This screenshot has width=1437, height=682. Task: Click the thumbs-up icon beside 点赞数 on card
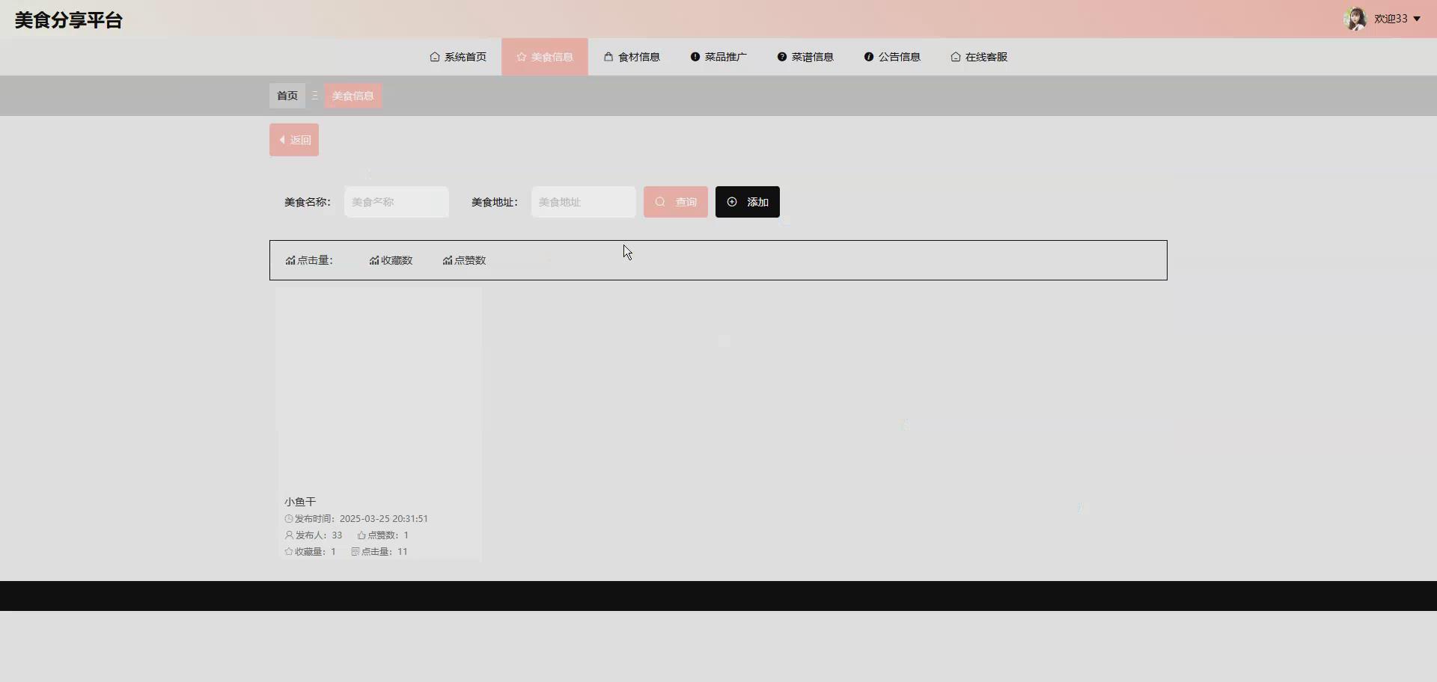pos(361,535)
